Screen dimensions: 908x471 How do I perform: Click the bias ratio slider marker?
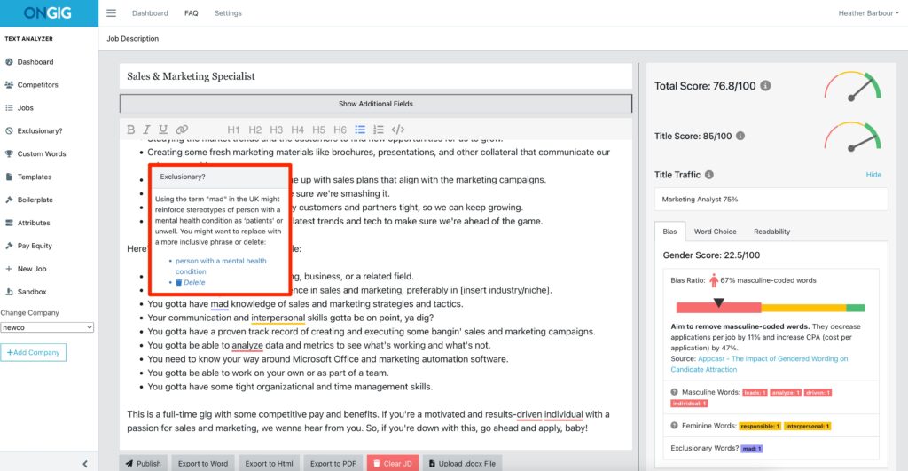pos(718,302)
